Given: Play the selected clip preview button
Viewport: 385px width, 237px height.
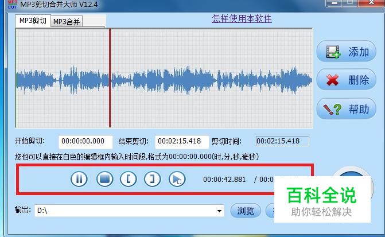Looking at the screenshot, I should (177, 179).
